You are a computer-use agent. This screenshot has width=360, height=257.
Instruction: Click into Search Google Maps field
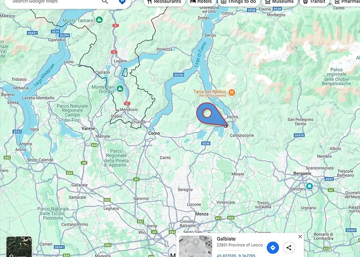coord(51,2)
